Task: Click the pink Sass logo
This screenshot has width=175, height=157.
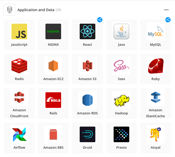Action: (121, 66)
